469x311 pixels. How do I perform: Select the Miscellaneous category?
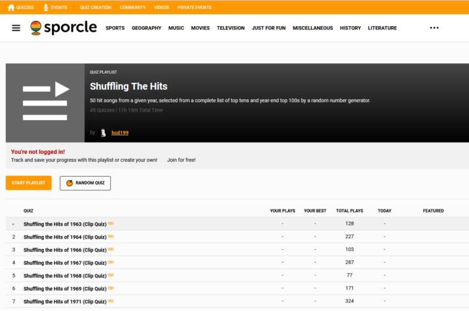click(313, 28)
